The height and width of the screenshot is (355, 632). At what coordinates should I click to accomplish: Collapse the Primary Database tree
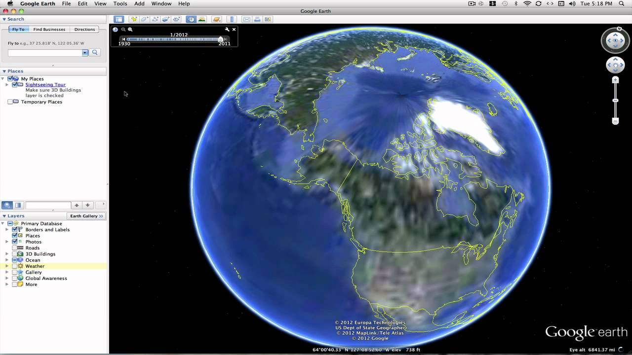click(3, 223)
